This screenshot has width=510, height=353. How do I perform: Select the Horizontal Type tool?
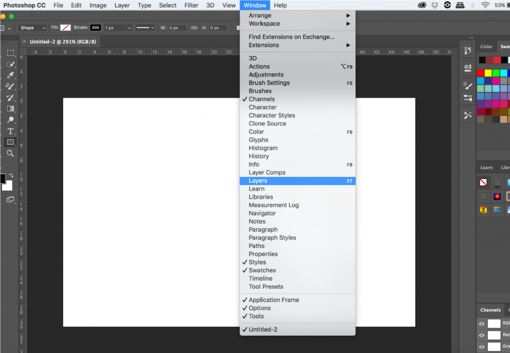(10, 131)
